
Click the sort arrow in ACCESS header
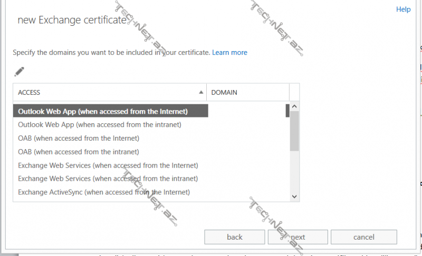[200, 92]
